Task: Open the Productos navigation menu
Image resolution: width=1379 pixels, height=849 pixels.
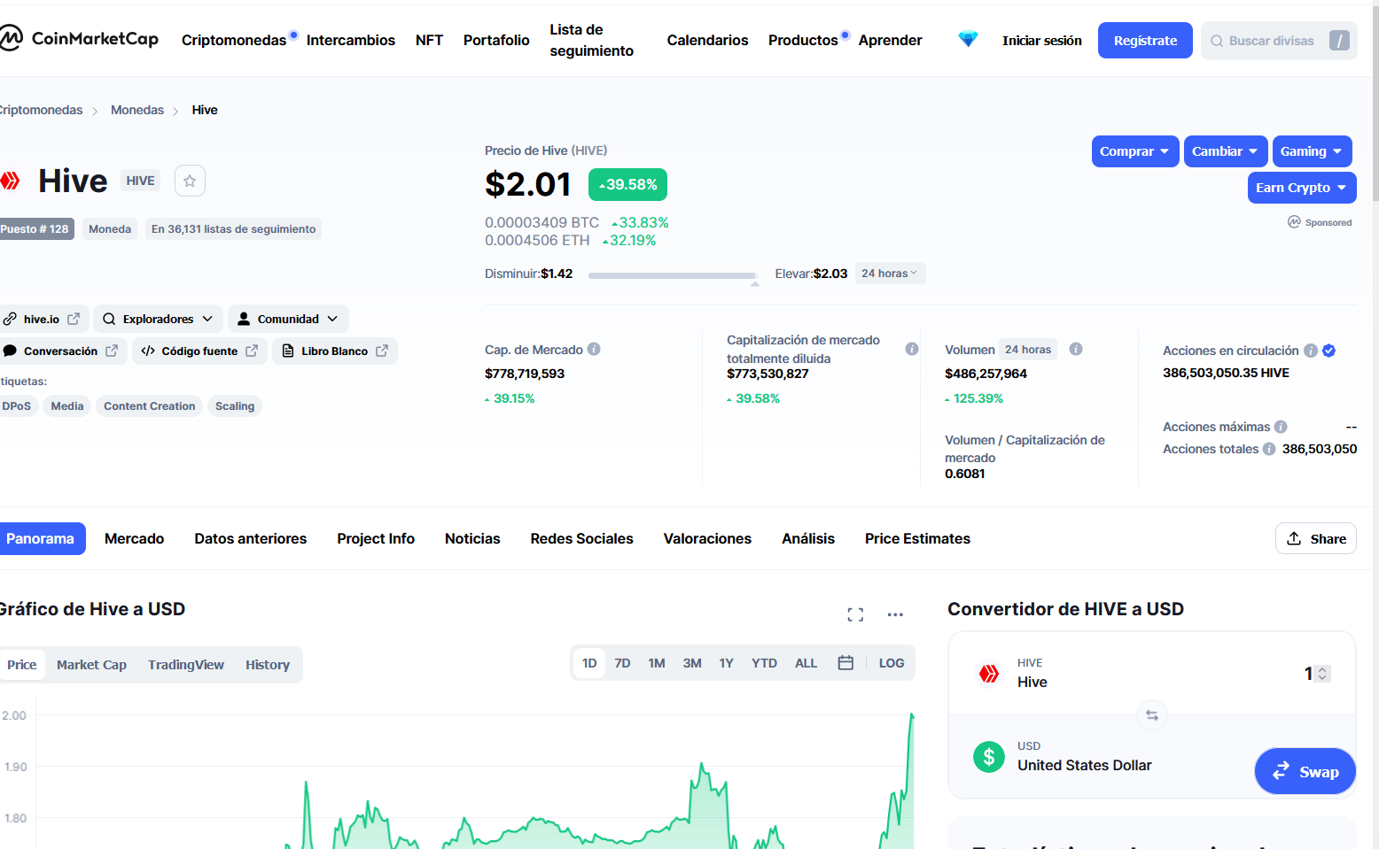Action: pos(803,40)
